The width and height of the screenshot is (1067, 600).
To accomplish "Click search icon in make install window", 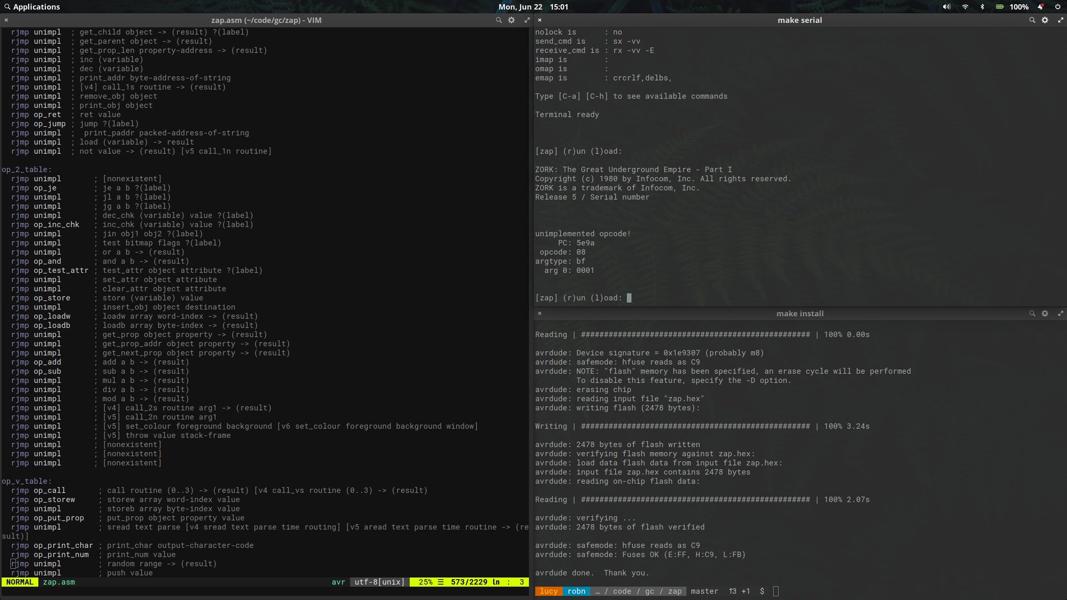I will (1032, 314).
